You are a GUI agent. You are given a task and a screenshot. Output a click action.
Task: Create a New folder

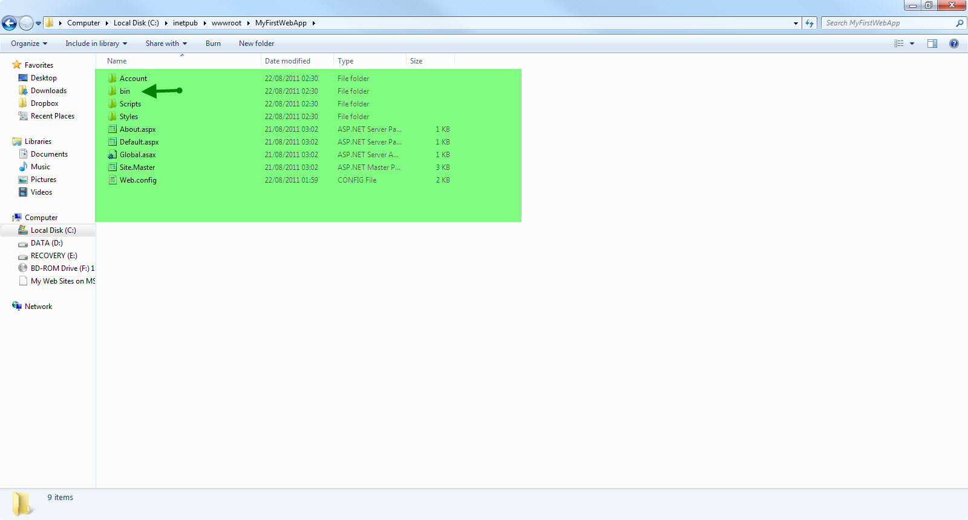257,44
